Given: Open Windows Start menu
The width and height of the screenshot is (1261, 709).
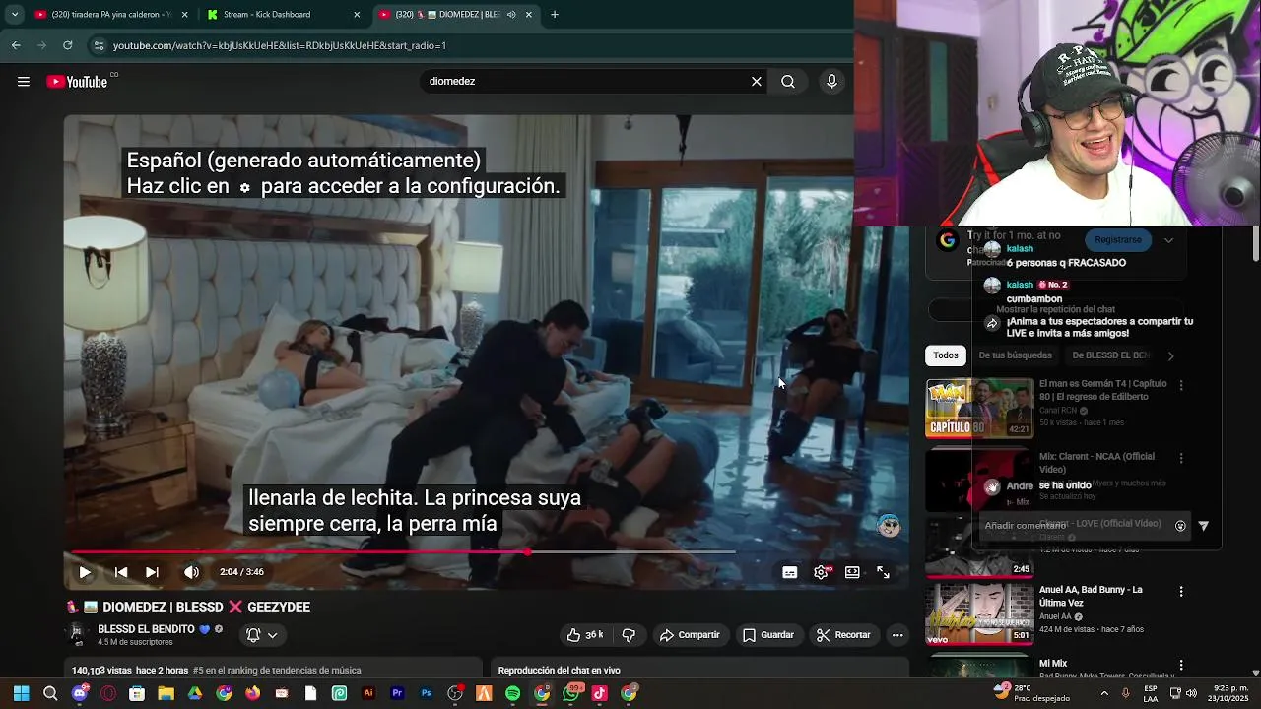Looking at the screenshot, I should (x=21, y=693).
